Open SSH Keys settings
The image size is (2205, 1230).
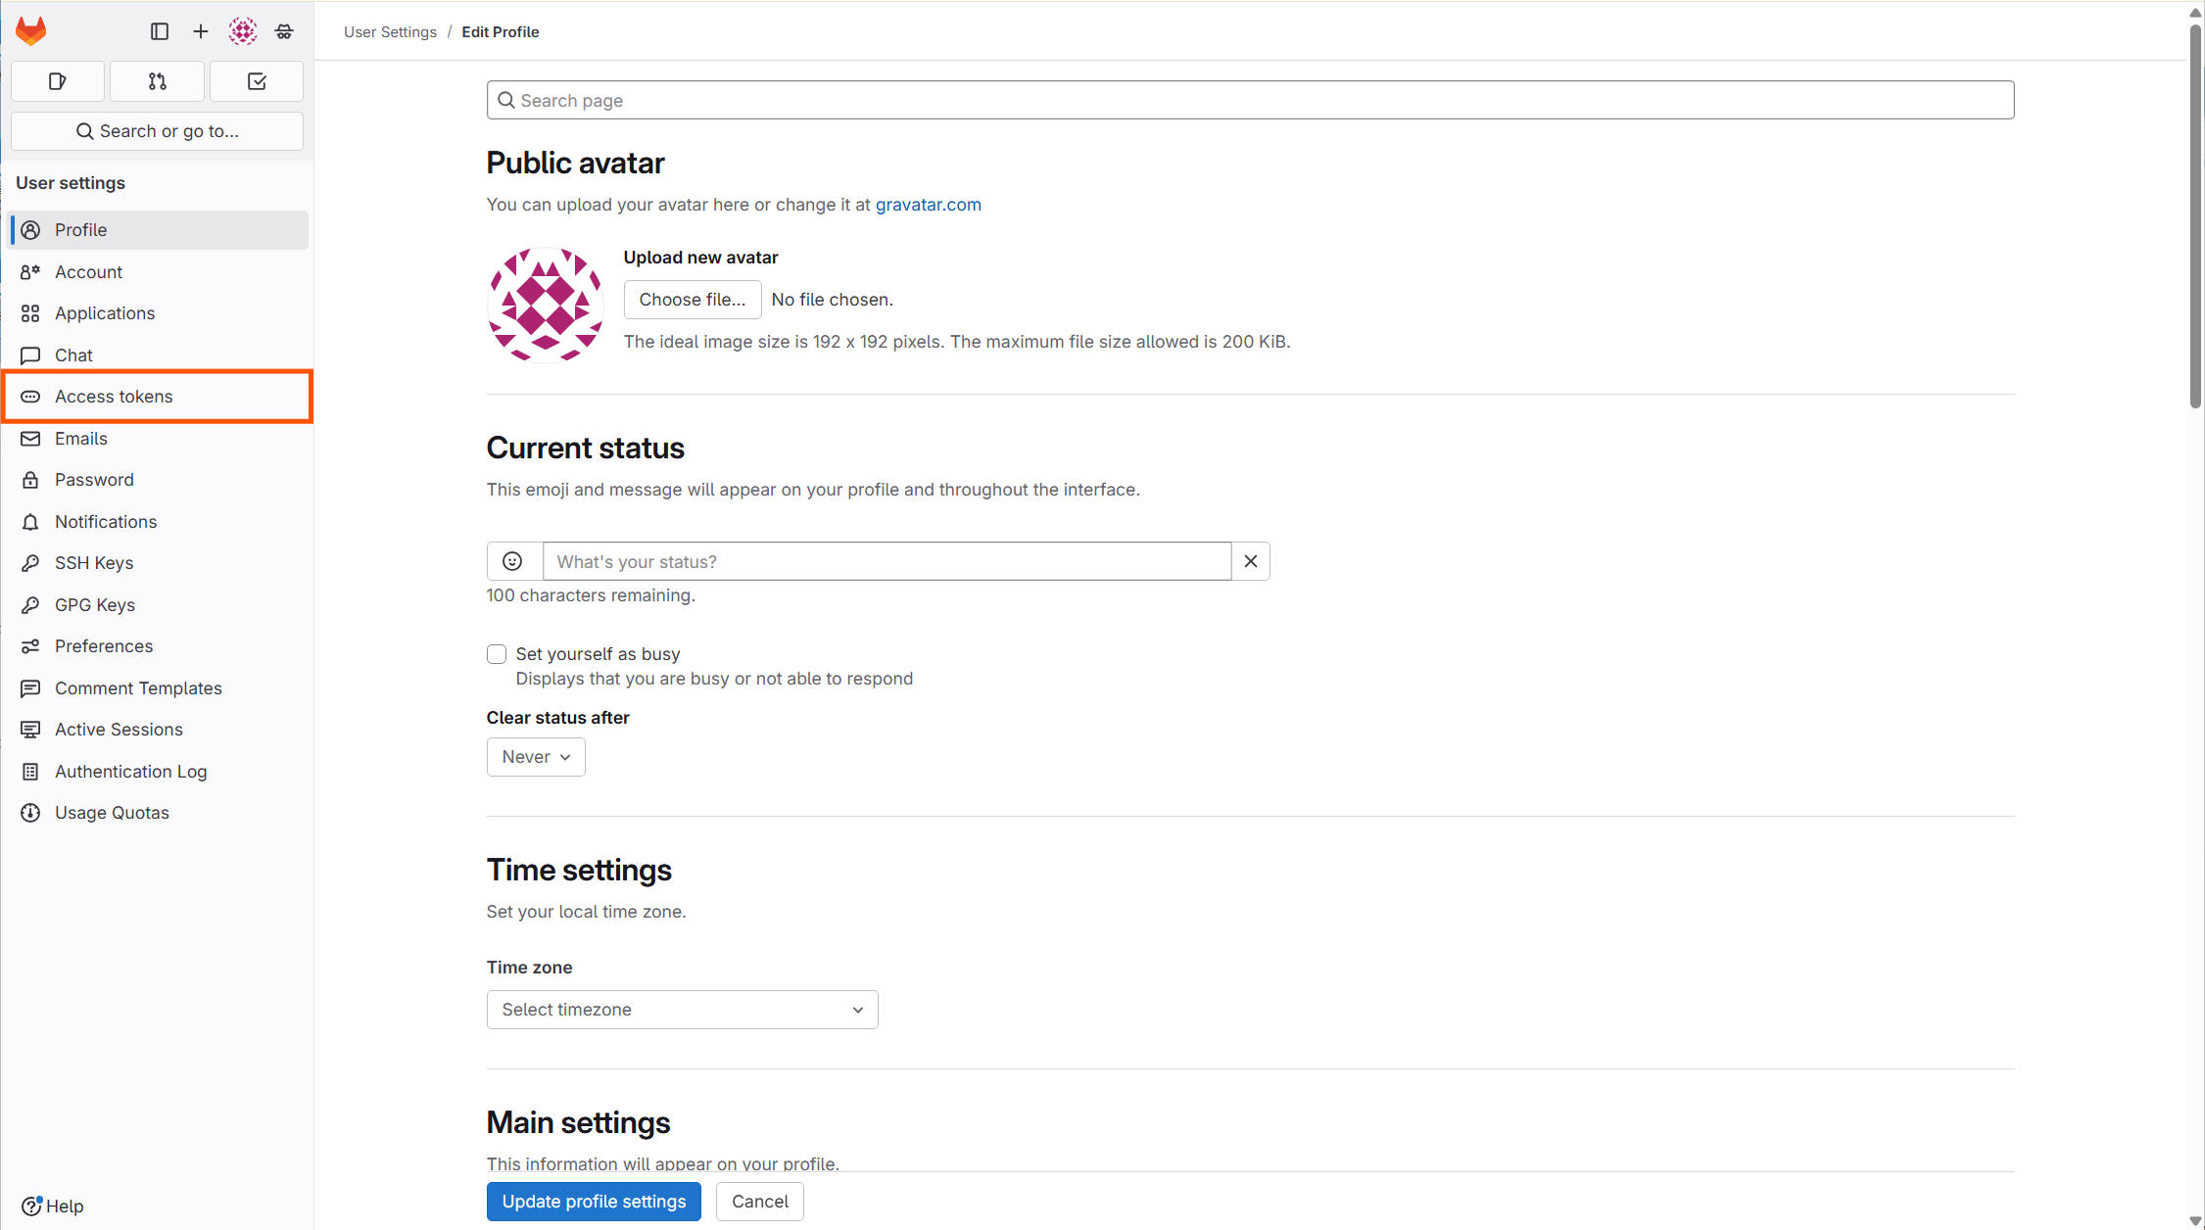pyautogui.click(x=94, y=563)
